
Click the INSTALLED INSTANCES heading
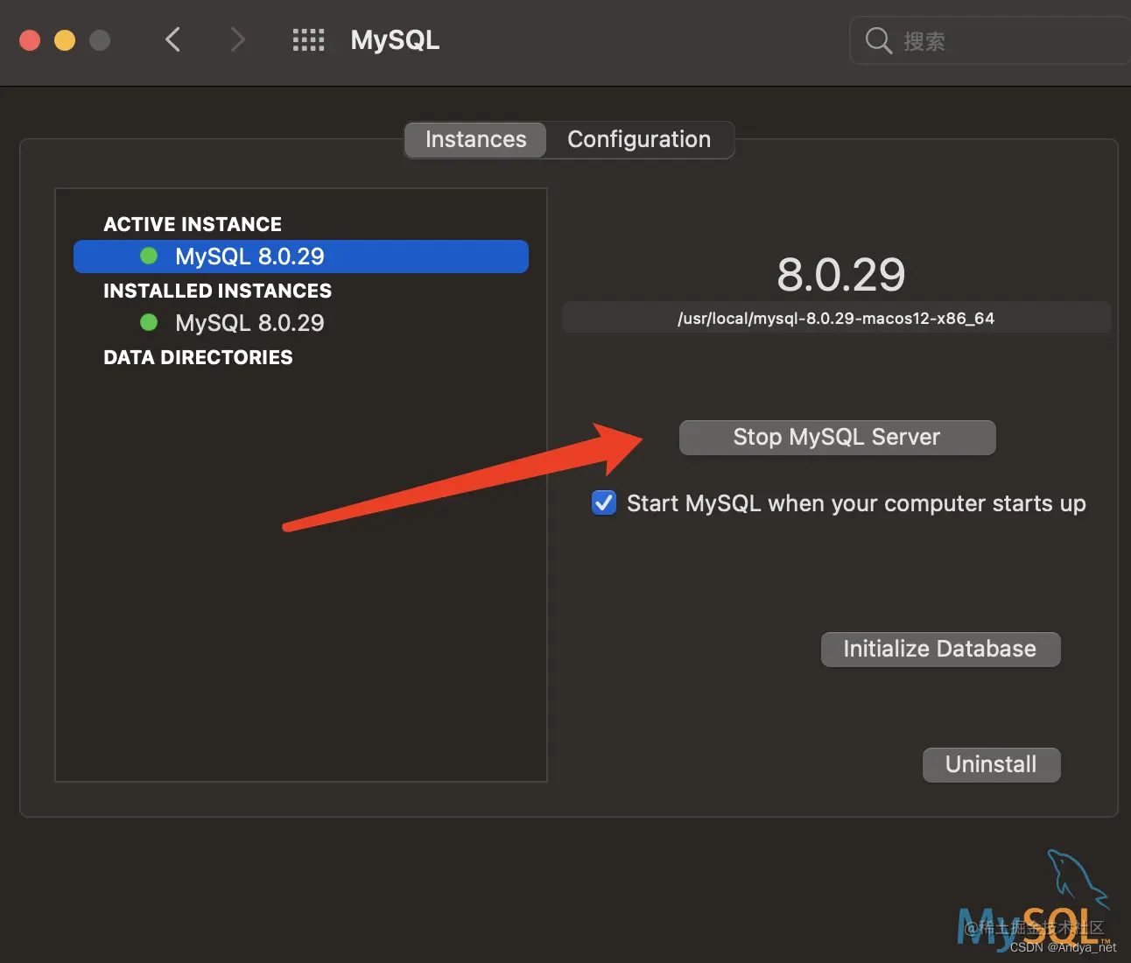(217, 291)
